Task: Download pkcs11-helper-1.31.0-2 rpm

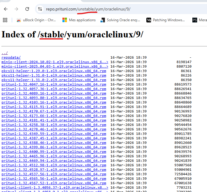Action: 54,80
